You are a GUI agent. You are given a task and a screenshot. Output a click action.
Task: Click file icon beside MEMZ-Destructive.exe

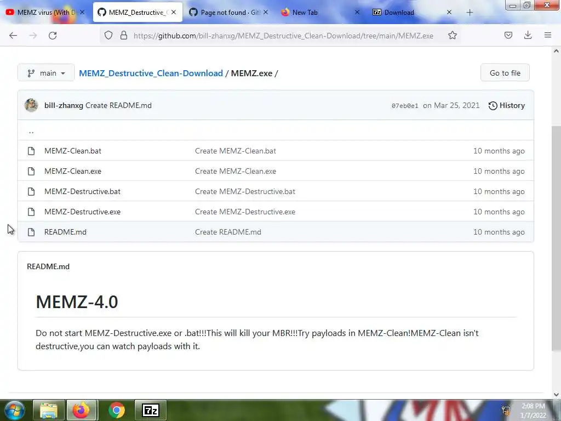point(31,212)
